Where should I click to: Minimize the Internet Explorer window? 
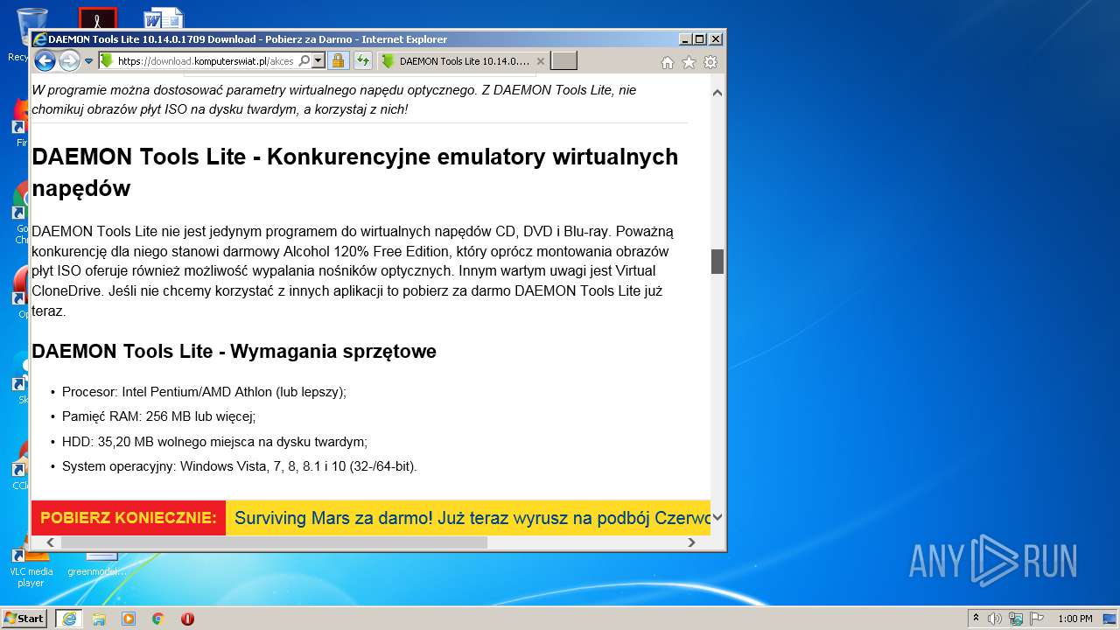[684, 39]
